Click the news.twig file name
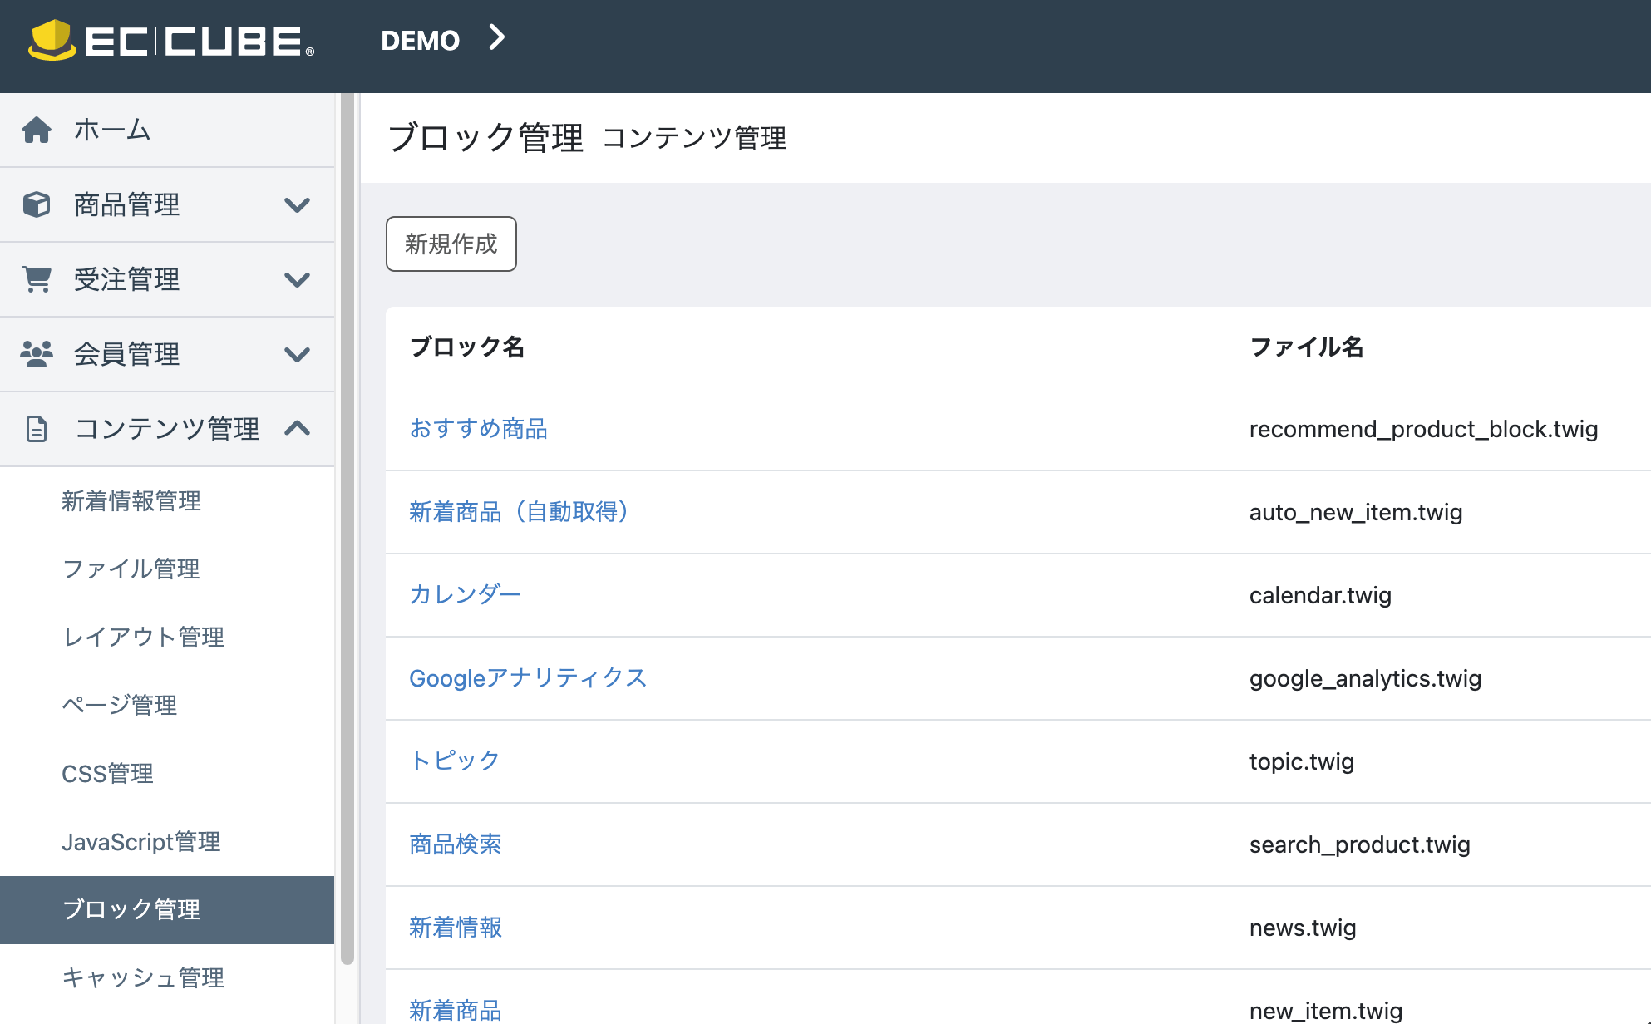 (x=1303, y=928)
